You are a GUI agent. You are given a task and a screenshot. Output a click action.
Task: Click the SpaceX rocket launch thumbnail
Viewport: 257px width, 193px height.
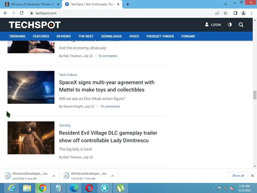pos(31,87)
